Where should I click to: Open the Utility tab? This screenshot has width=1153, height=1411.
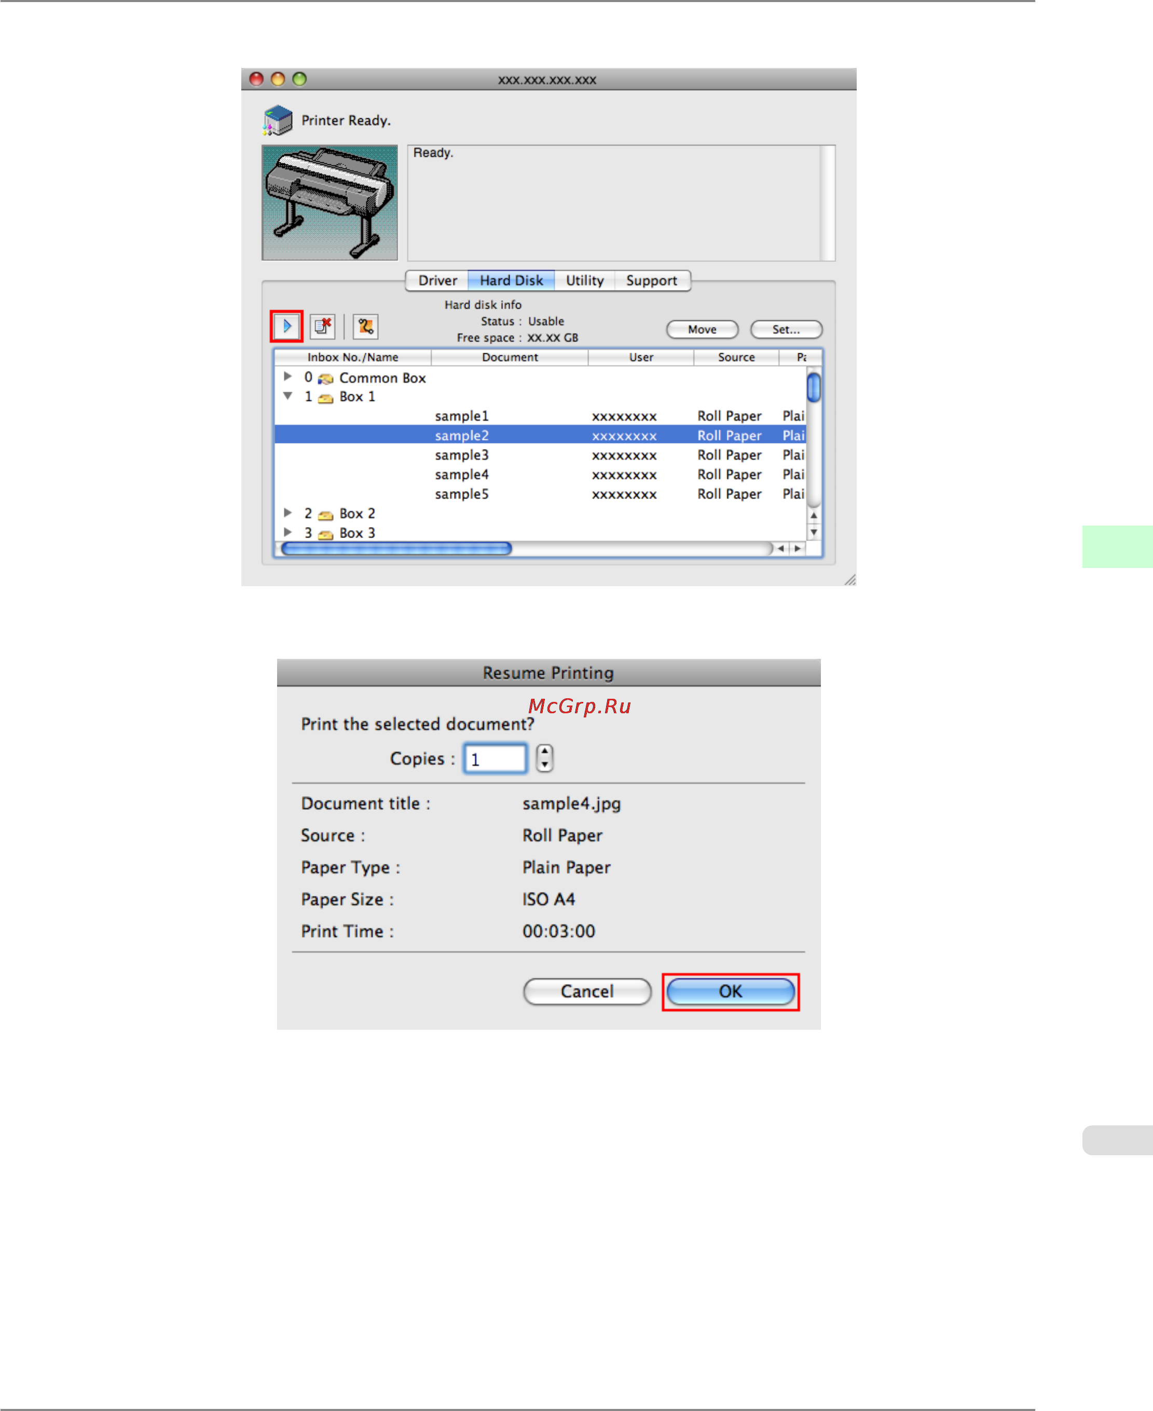click(584, 280)
